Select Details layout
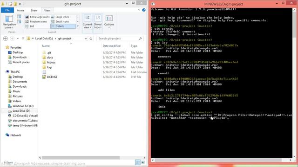Image resolution: width=298 pixels, height=167 pixels. pyautogui.click(x=63, y=26)
